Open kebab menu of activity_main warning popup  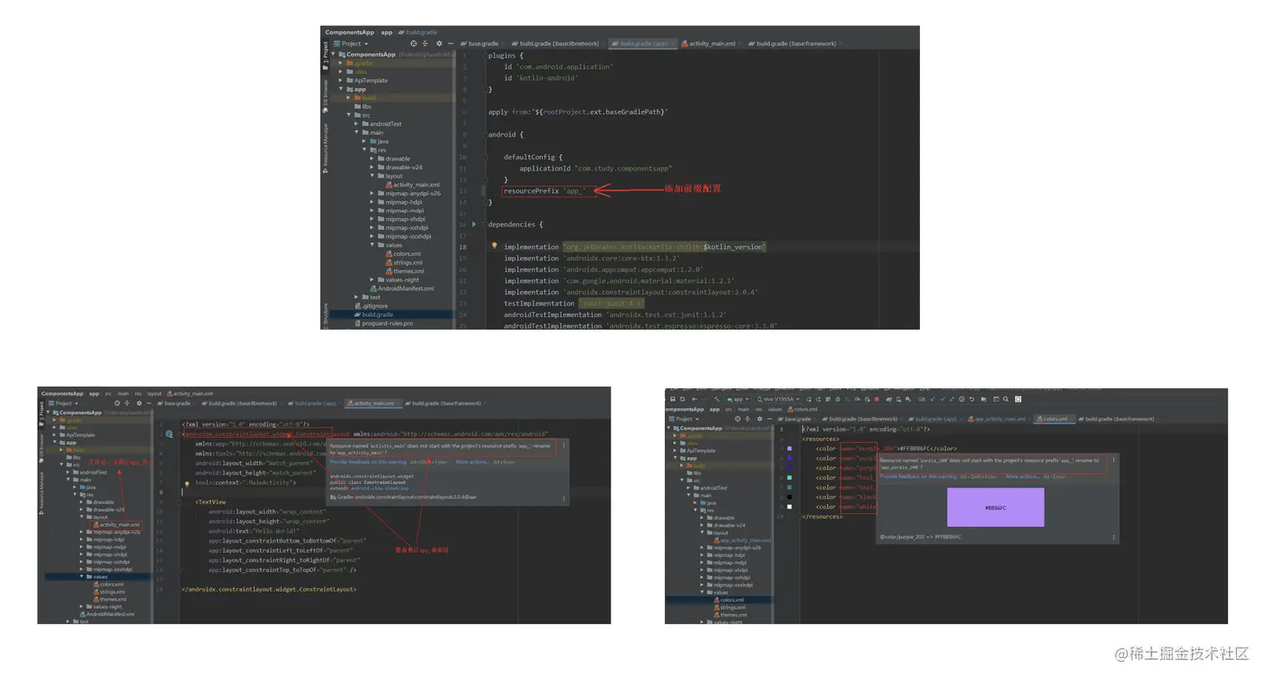[564, 446]
